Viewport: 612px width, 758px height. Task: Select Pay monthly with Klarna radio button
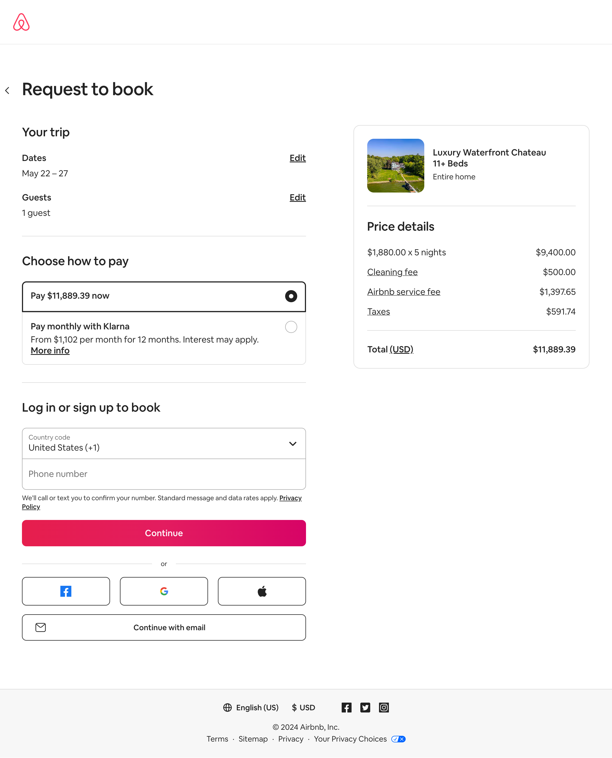coord(291,327)
